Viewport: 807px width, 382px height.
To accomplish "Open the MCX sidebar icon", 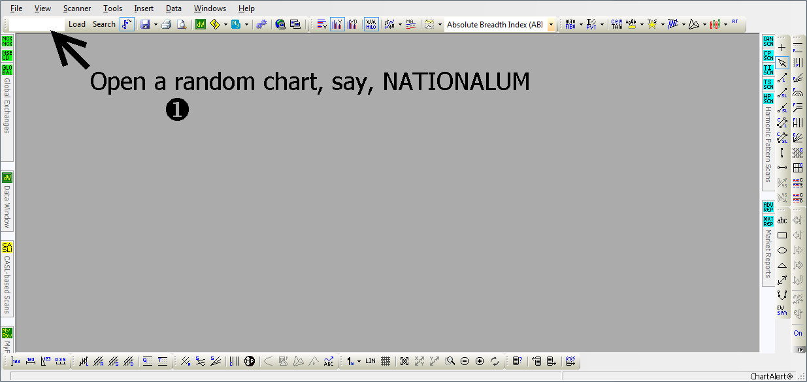I will (x=7, y=42).
